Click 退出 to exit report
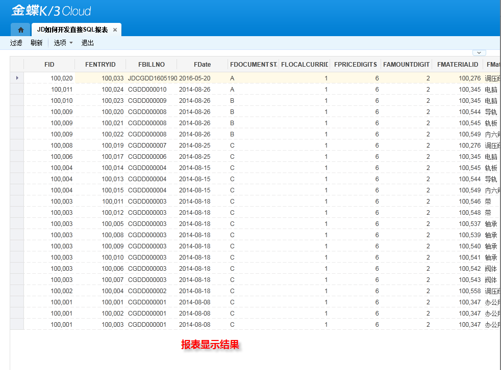Viewport: 501px width, 370px height. 87,43
